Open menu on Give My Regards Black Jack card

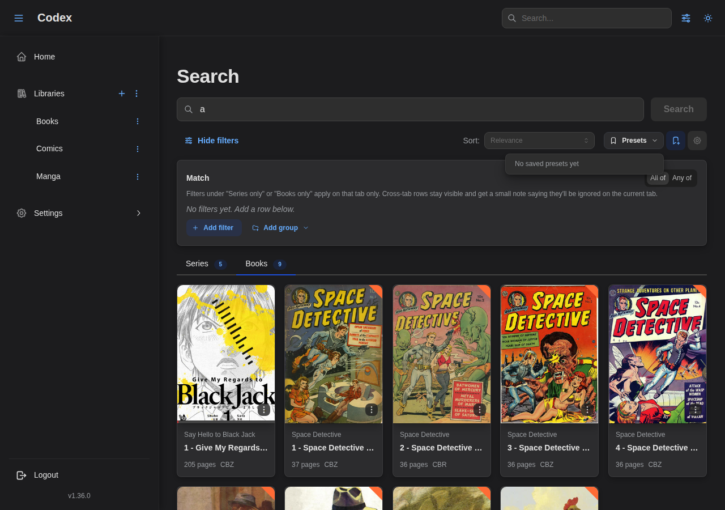click(x=264, y=410)
